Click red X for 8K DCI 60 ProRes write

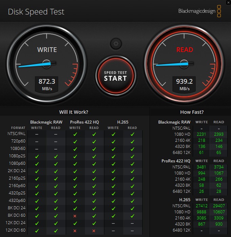click(75, 216)
